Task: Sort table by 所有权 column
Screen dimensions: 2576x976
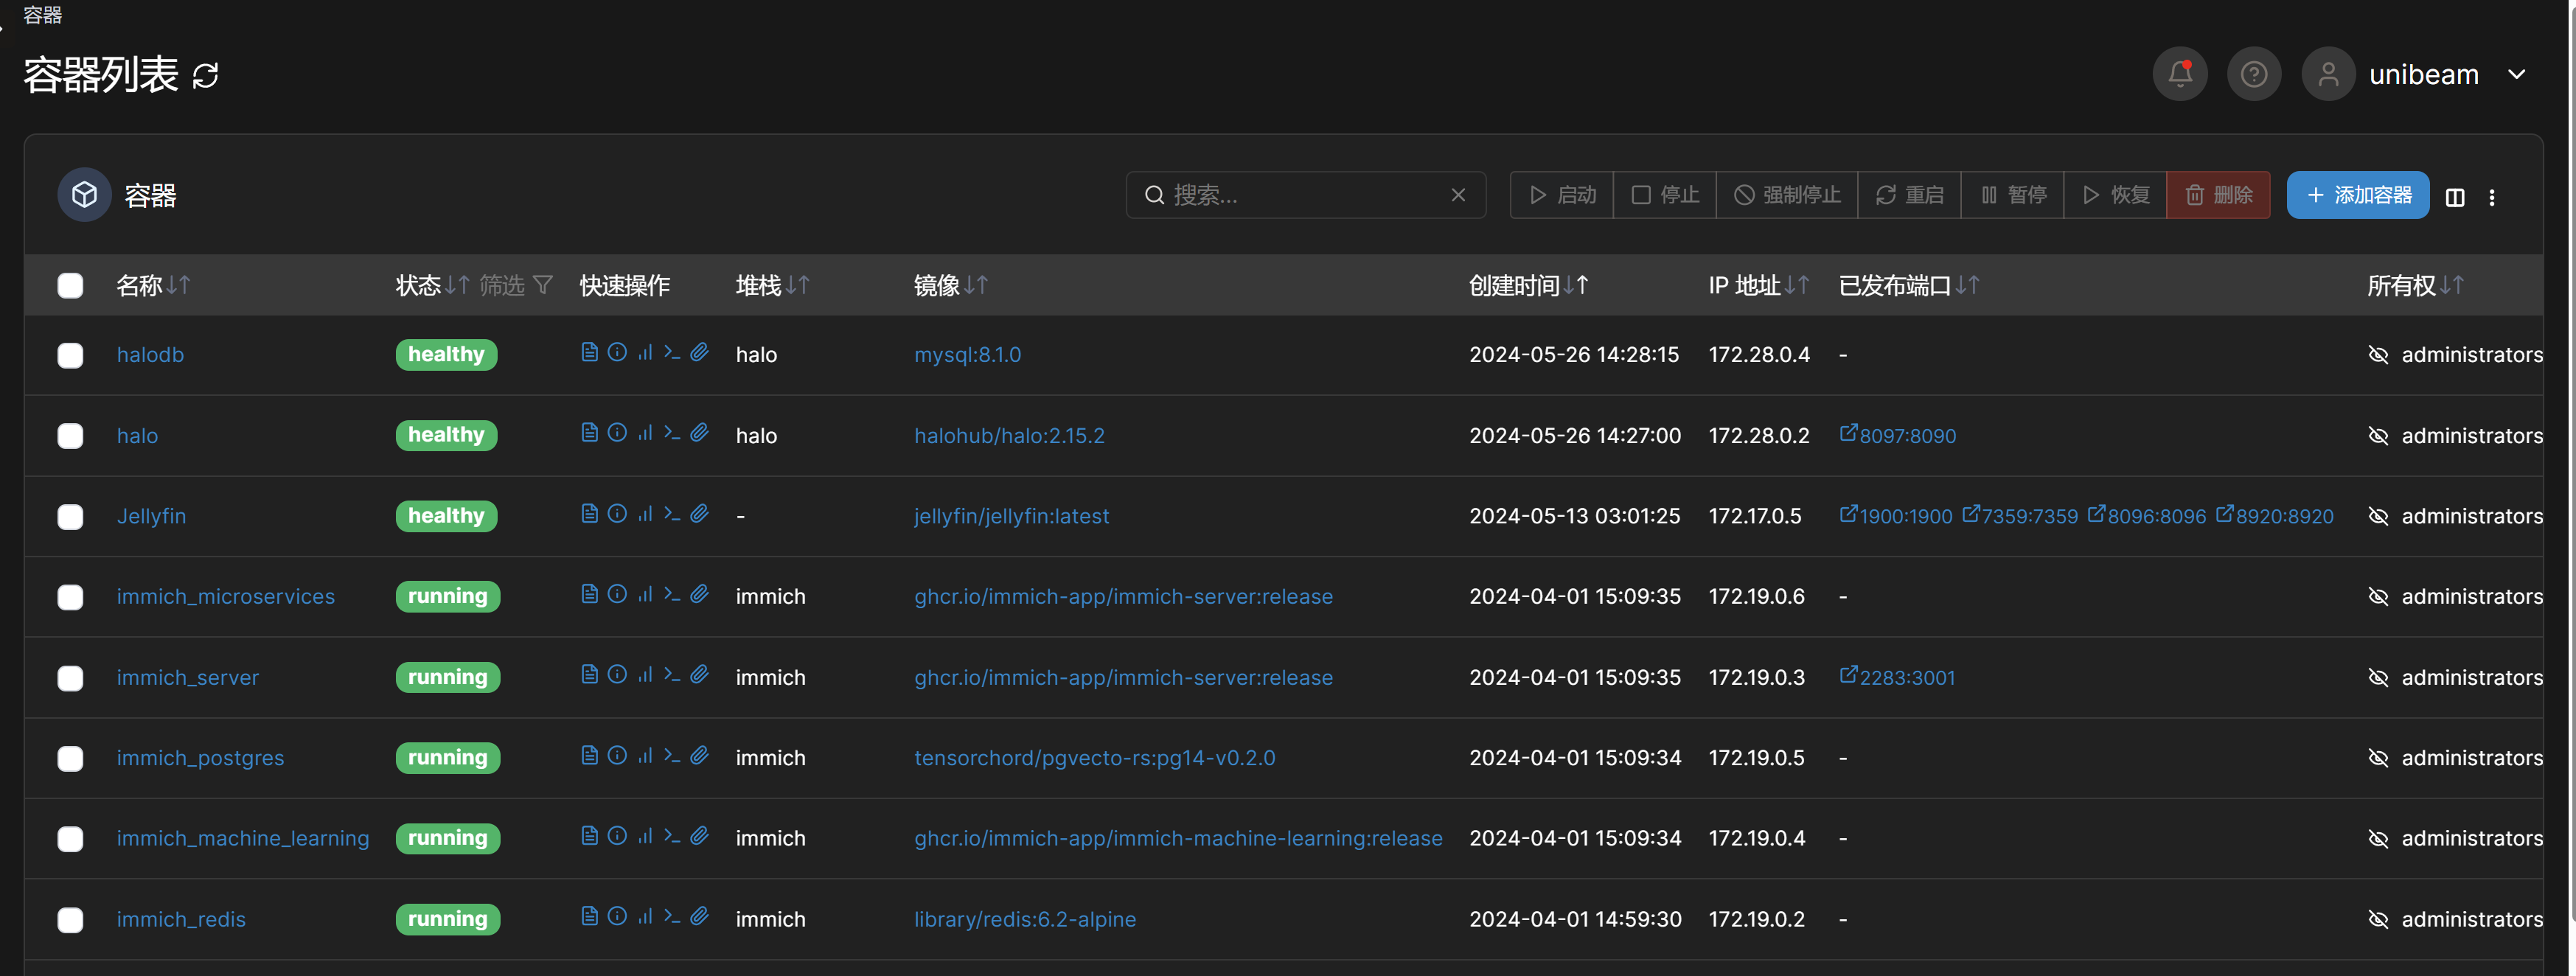Action: 2415,286
